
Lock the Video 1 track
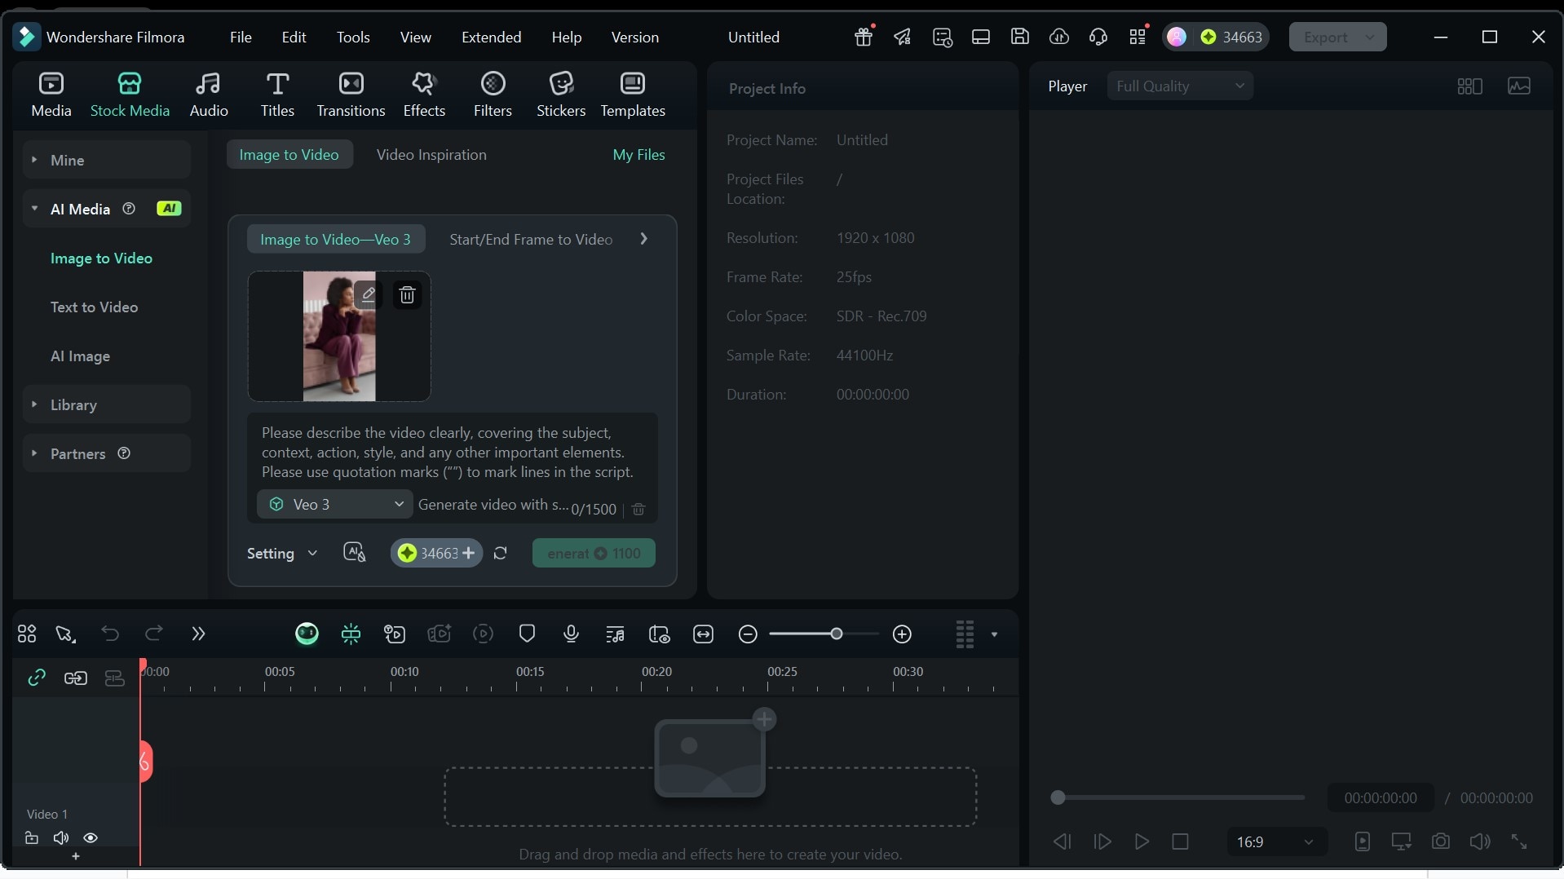pyautogui.click(x=32, y=838)
